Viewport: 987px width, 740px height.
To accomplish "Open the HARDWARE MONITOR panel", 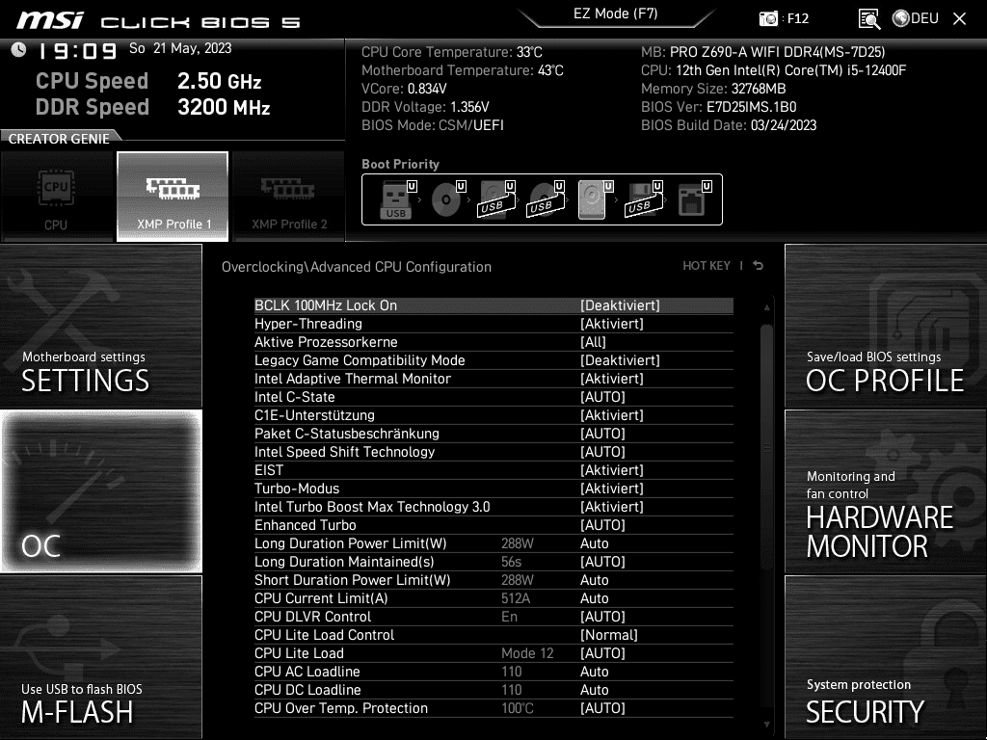I will point(886,490).
